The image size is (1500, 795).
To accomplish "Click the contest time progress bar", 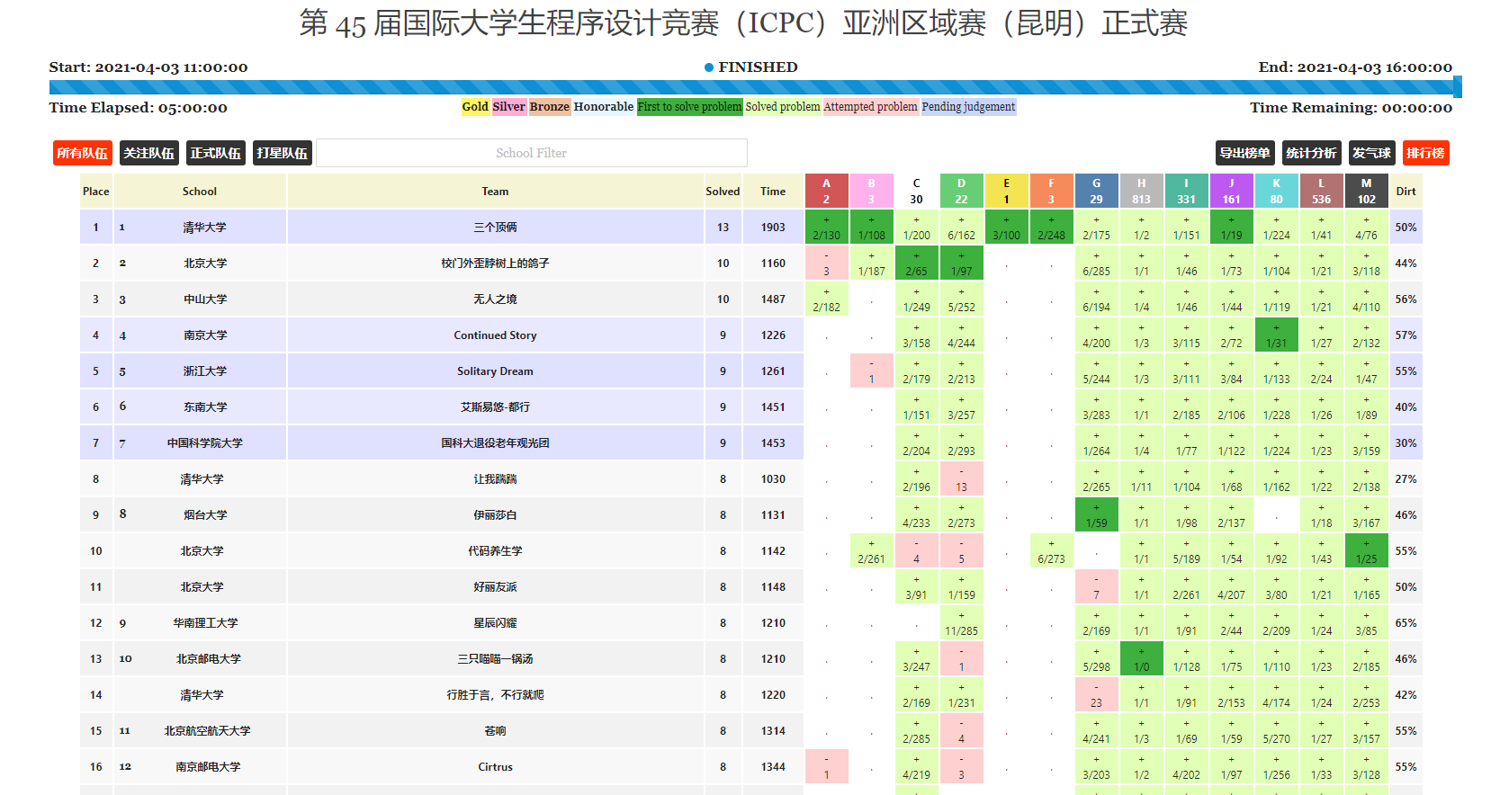I will (750, 87).
